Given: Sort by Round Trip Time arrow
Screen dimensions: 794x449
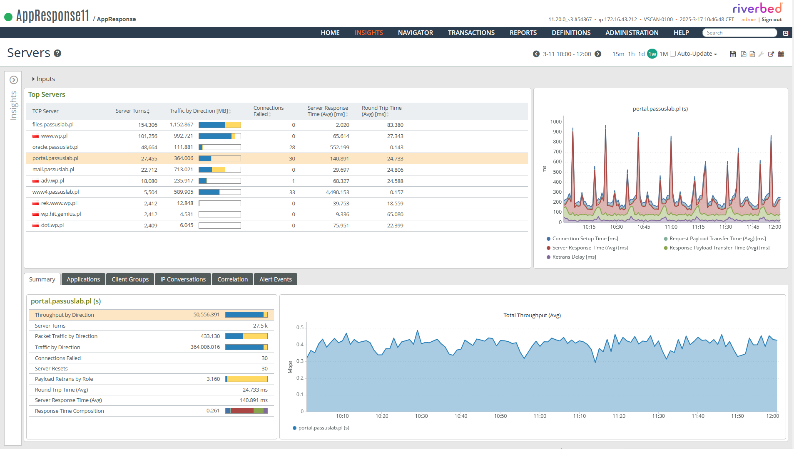Looking at the screenshot, I should point(388,114).
